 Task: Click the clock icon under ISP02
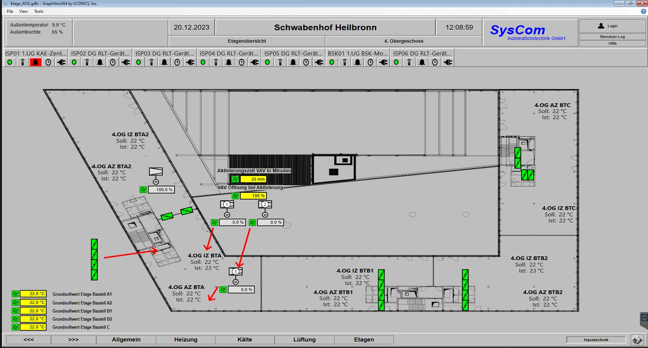pos(113,62)
